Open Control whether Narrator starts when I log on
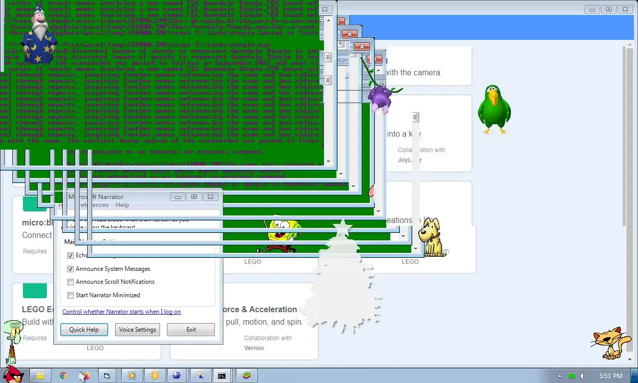Screen dimensions: 638x383 (x=122, y=312)
